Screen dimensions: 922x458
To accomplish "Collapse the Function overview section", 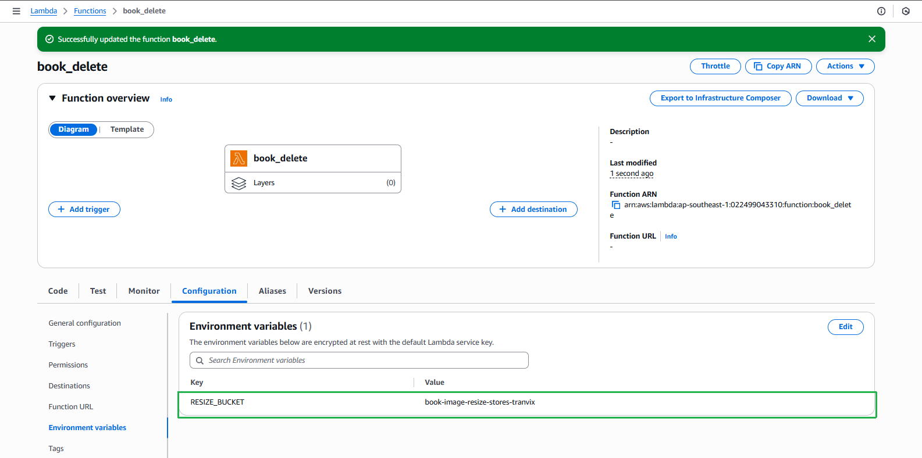I will pos(52,98).
